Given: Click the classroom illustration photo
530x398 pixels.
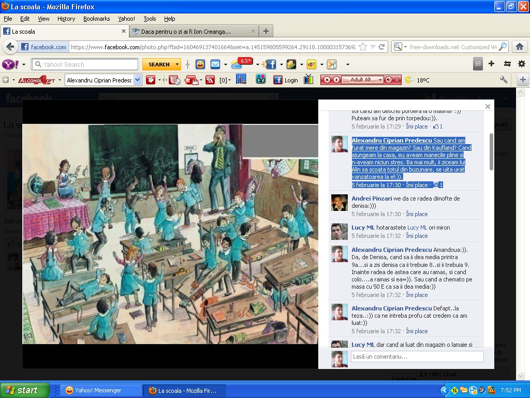Looking at the screenshot, I should click(x=170, y=234).
